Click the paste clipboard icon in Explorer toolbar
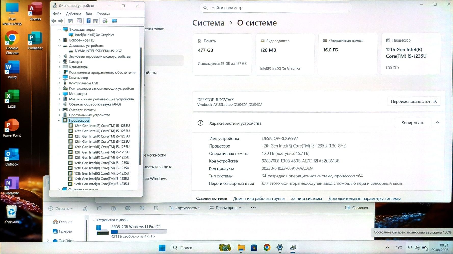This screenshot has height=254, width=453. pyautogui.click(x=114, y=208)
